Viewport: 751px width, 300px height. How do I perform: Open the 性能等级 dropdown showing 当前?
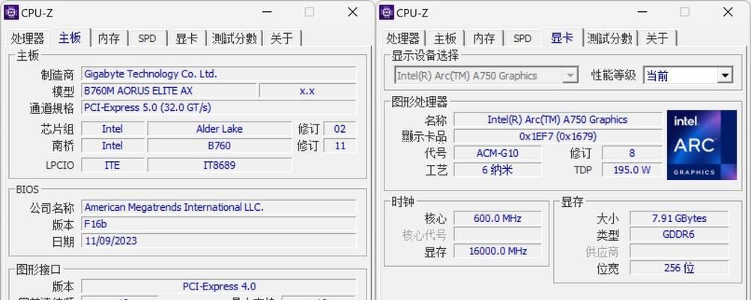pos(688,75)
